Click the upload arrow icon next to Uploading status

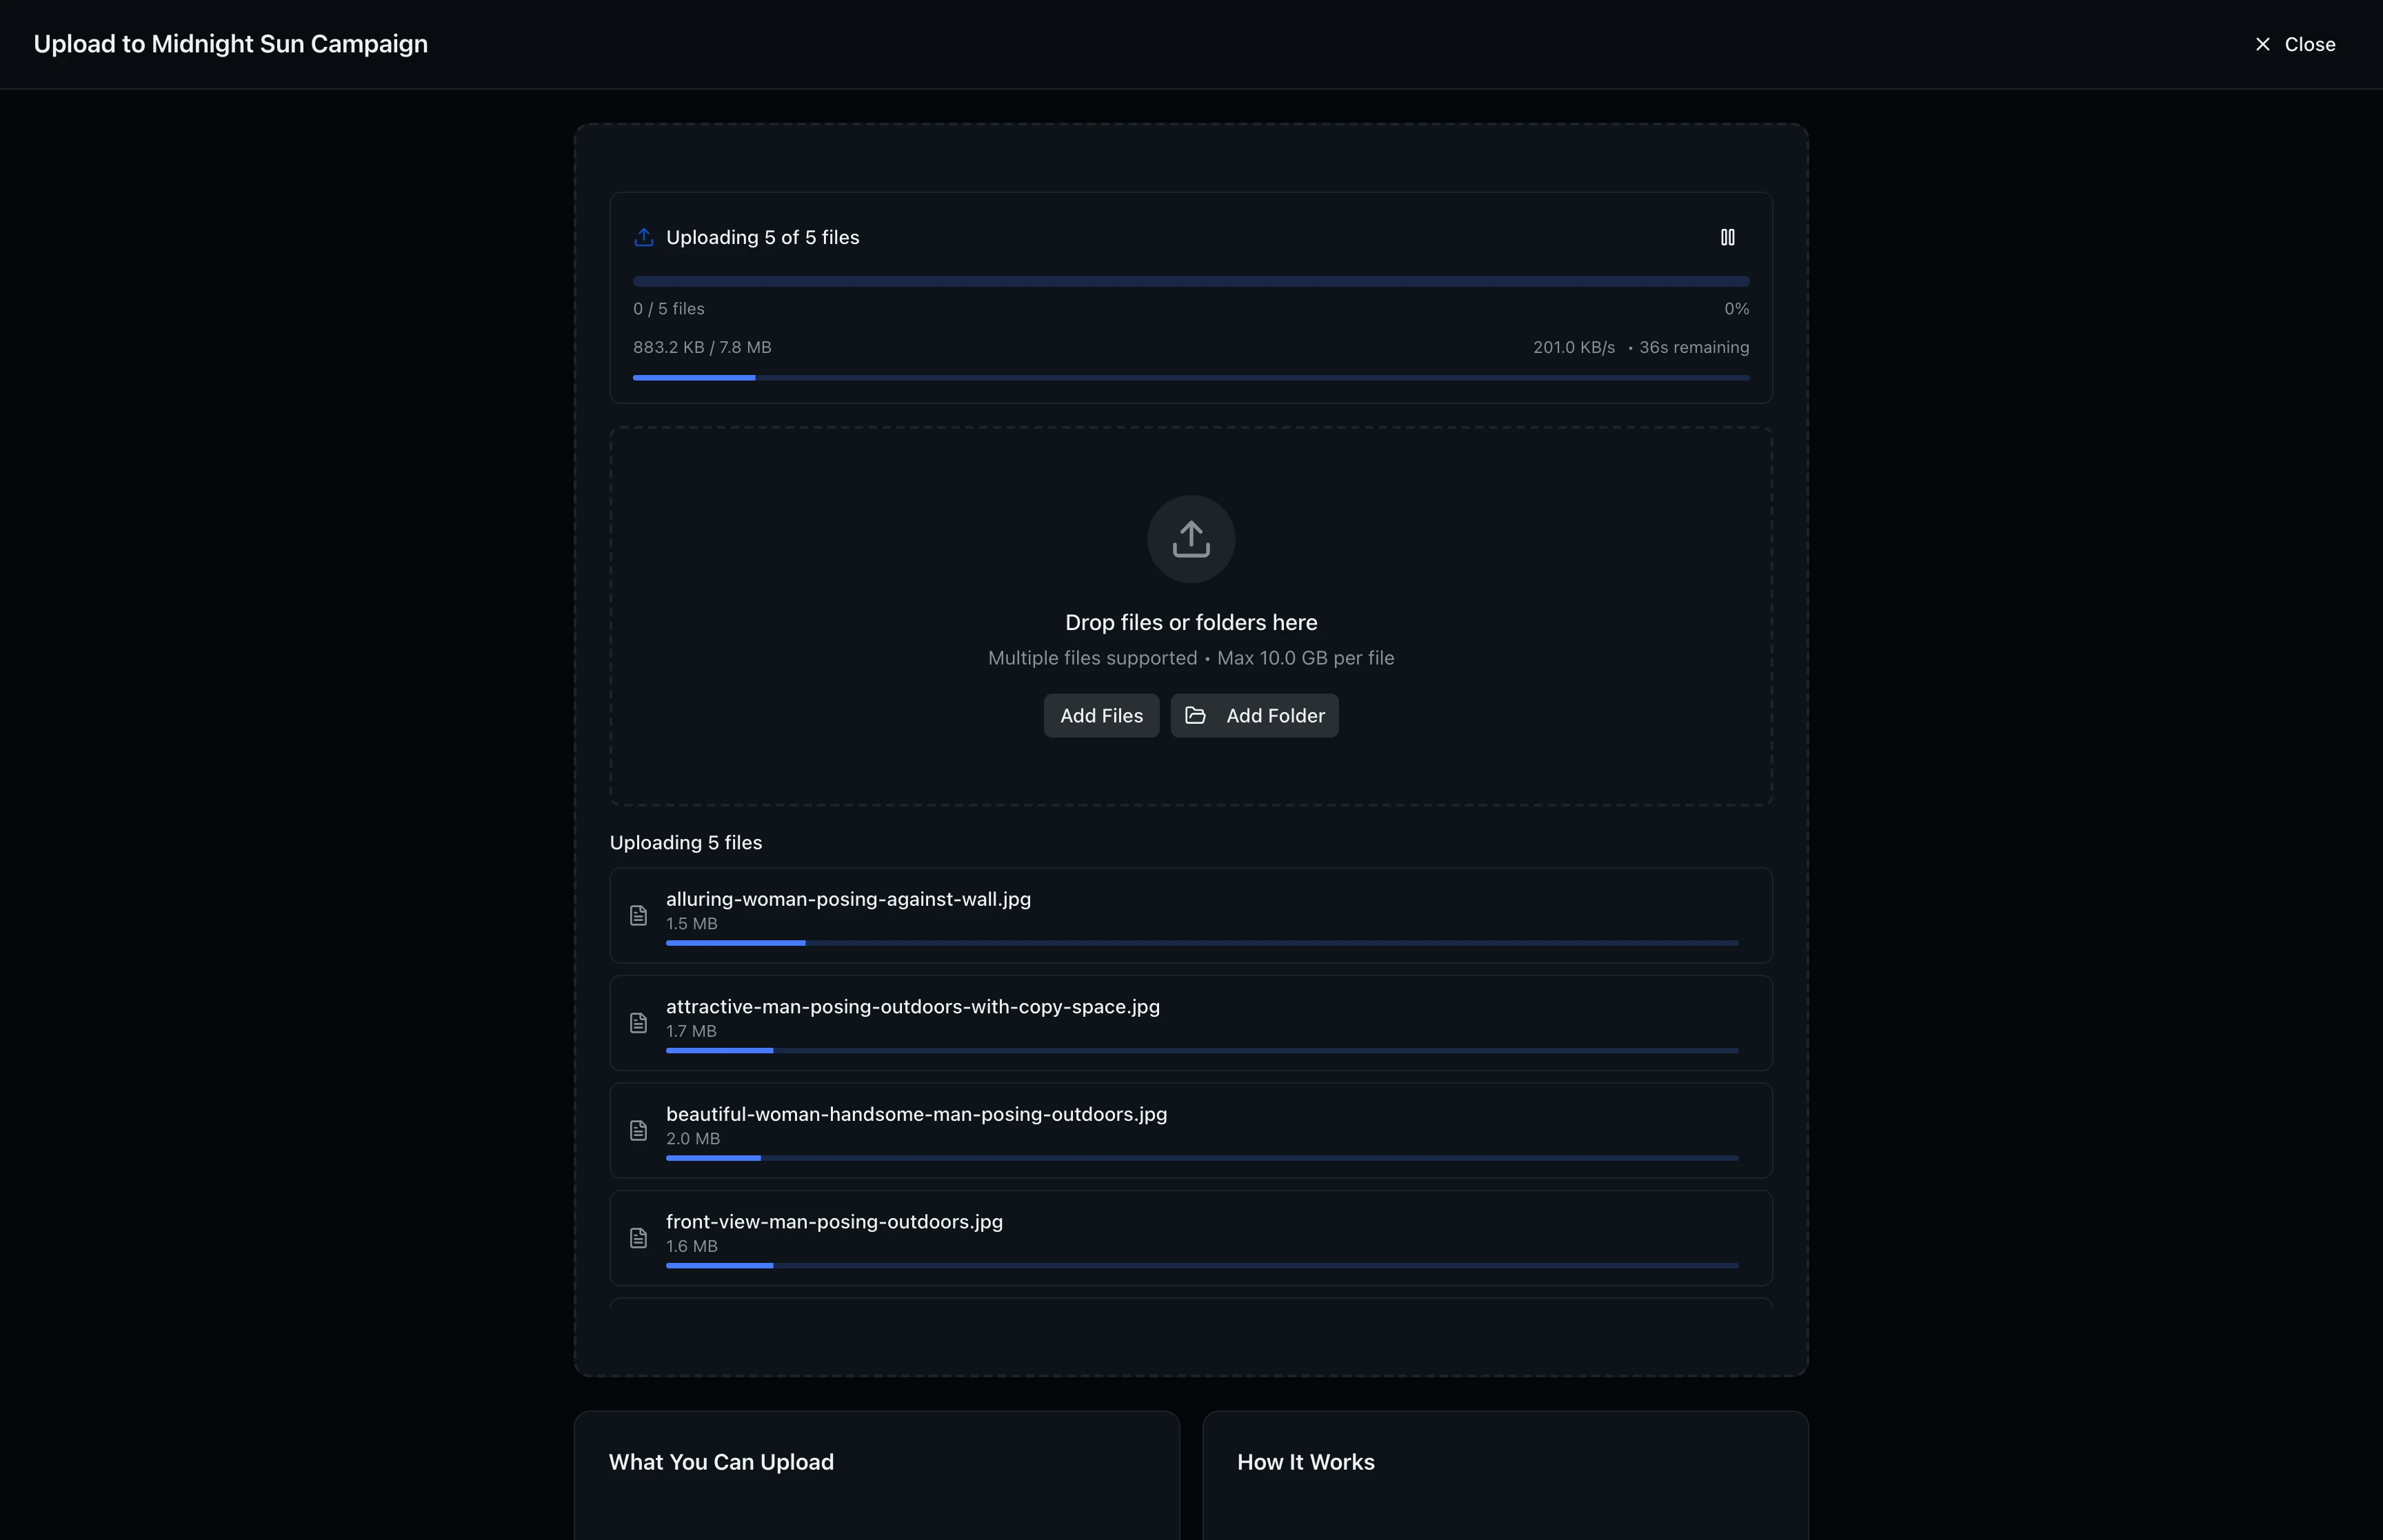tap(645, 237)
